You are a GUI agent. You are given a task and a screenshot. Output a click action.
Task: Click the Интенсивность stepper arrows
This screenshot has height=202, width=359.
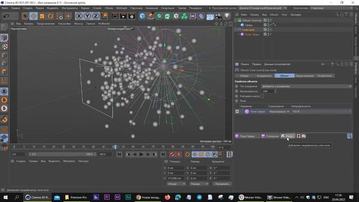(275, 91)
